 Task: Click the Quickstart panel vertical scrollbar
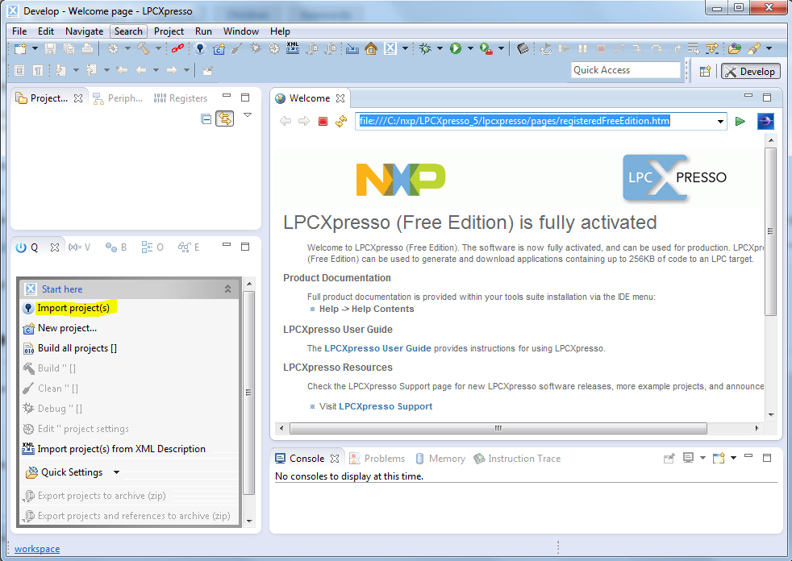[x=248, y=393]
